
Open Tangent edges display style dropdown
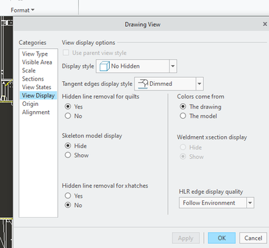coord(199,84)
